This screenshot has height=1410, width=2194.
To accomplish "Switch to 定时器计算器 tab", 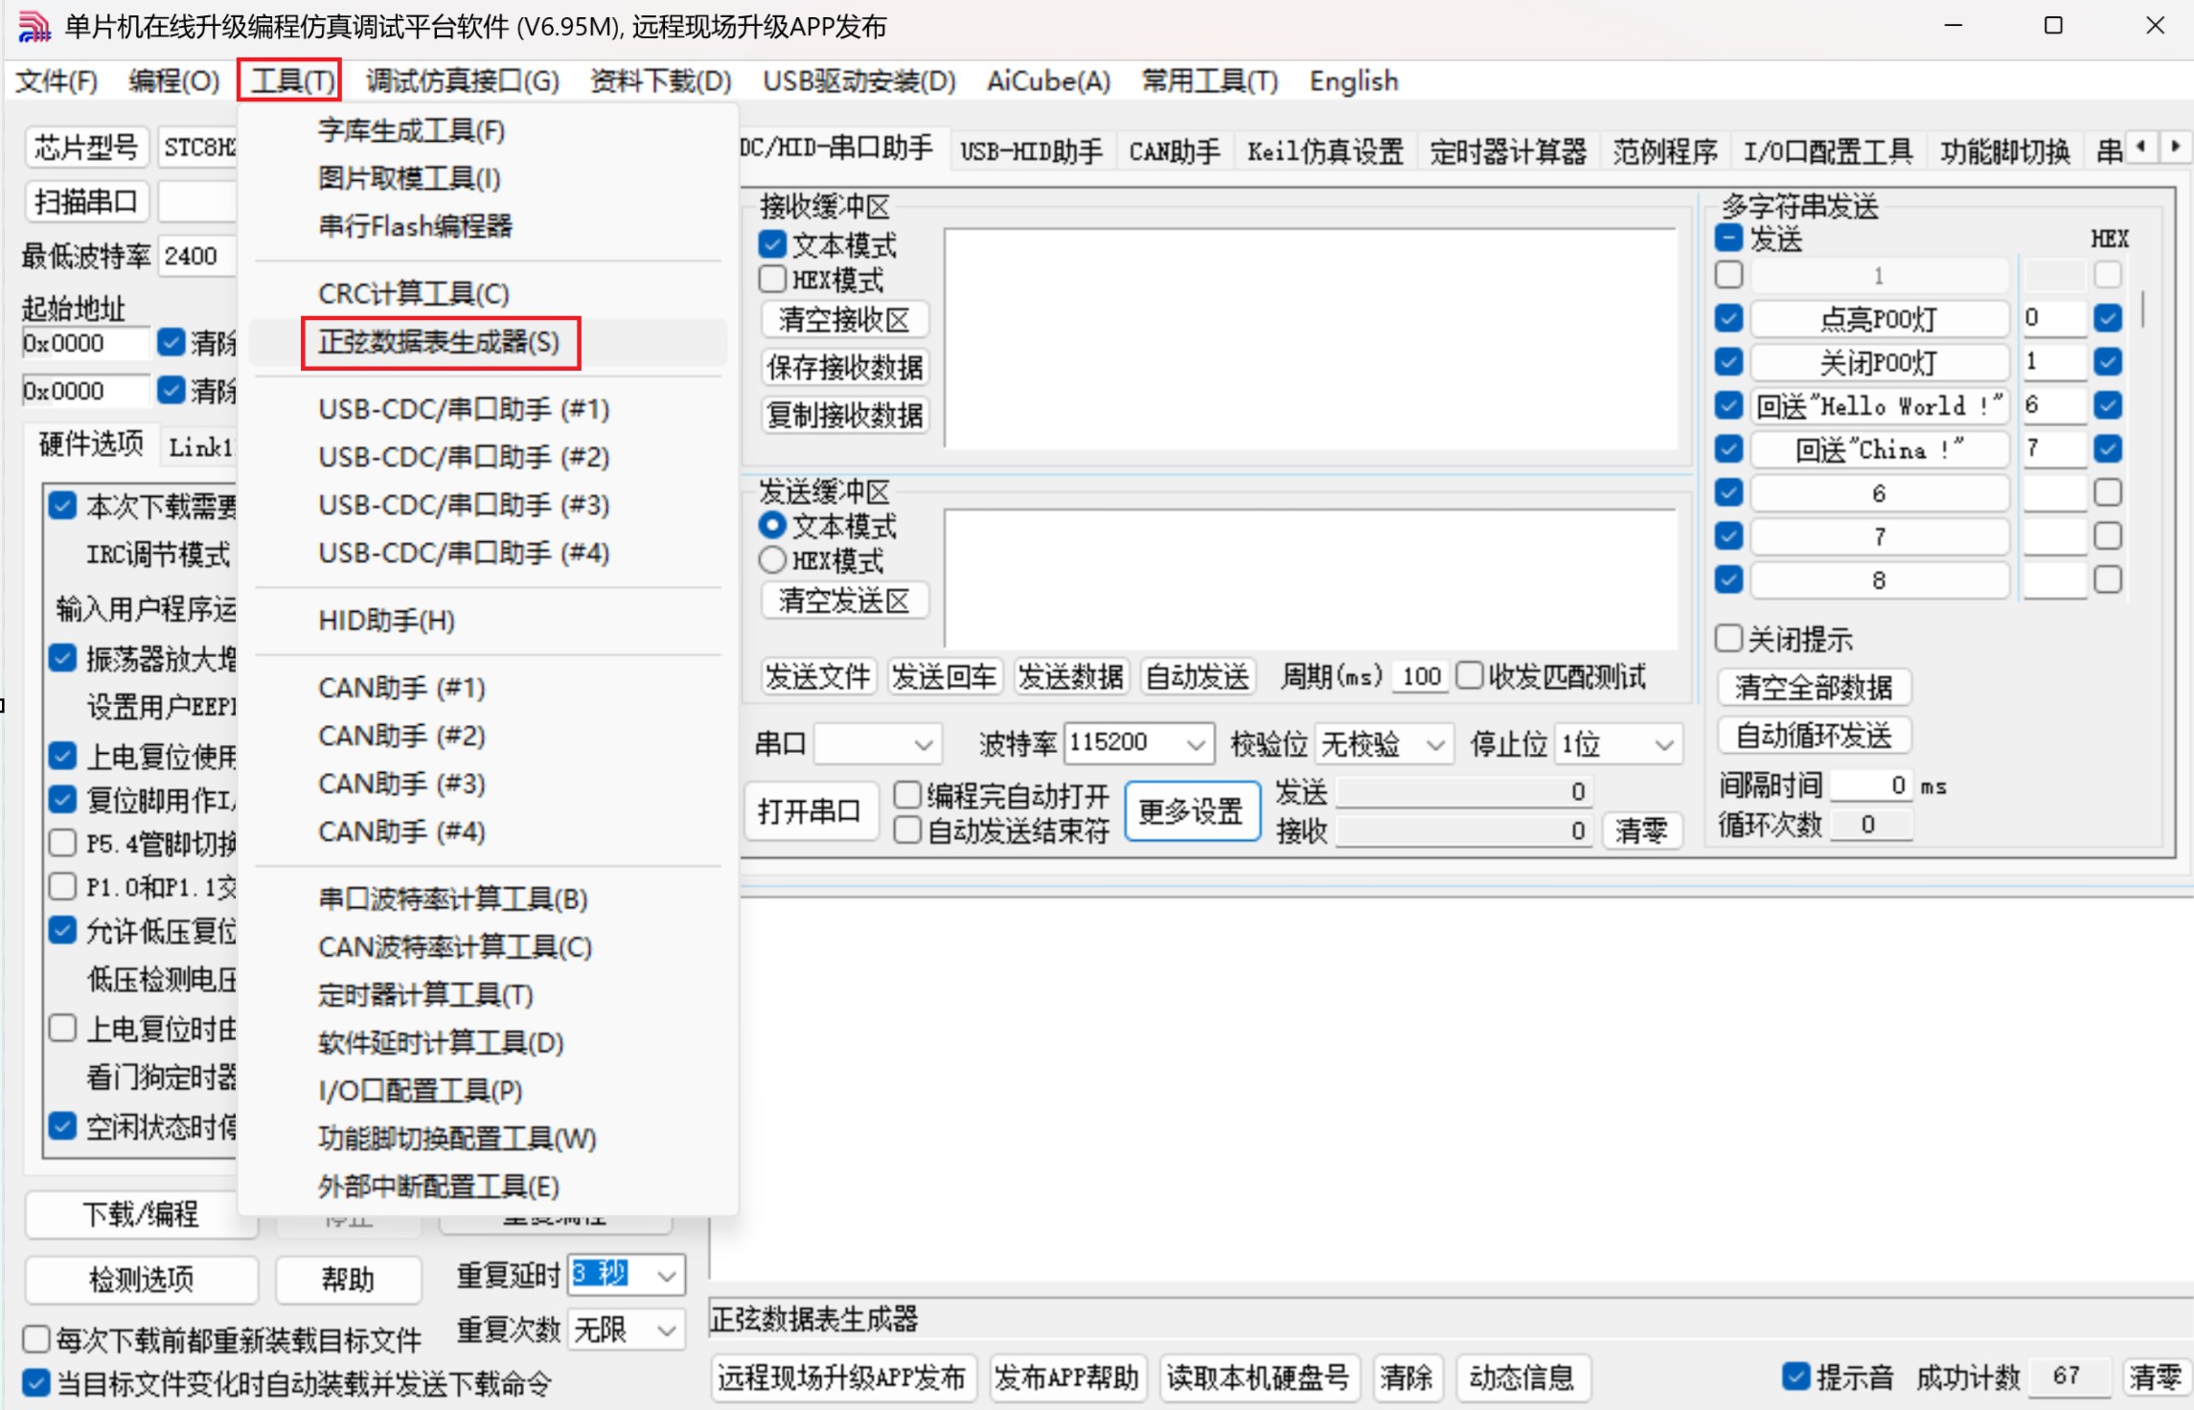I will point(1508,151).
